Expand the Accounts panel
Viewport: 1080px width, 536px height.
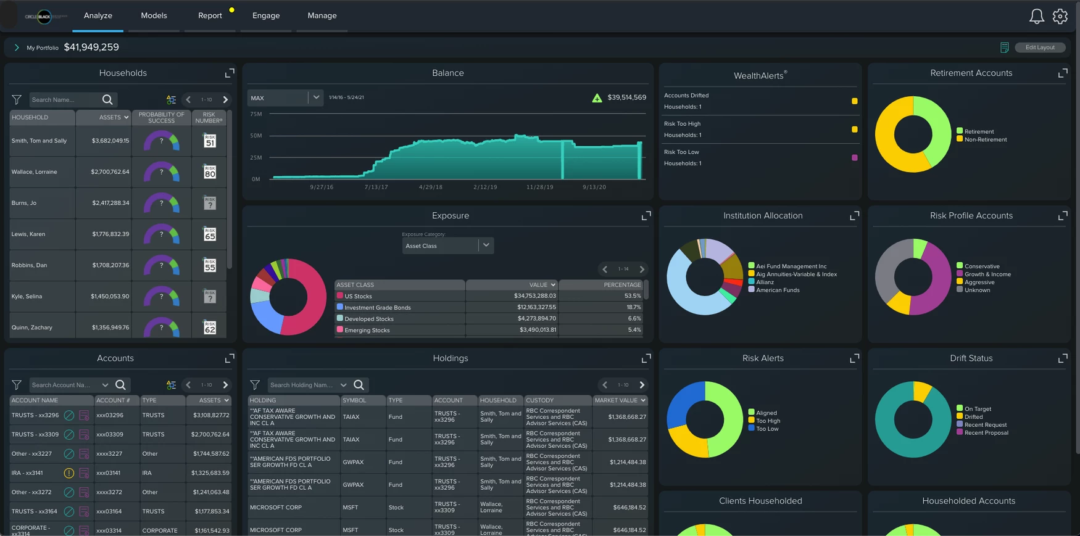click(x=230, y=358)
